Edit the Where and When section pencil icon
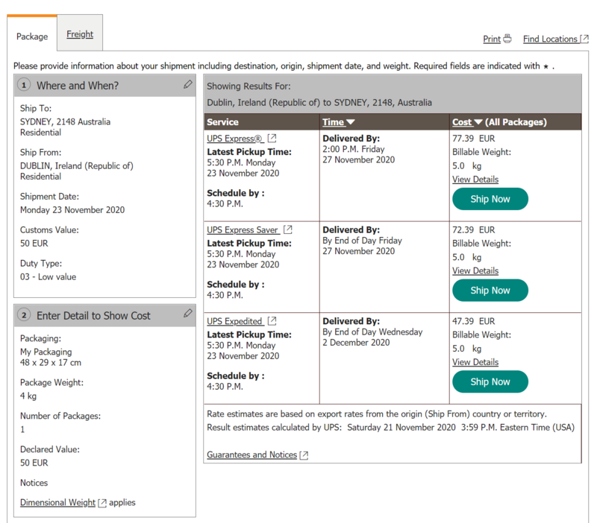 [x=188, y=84]
